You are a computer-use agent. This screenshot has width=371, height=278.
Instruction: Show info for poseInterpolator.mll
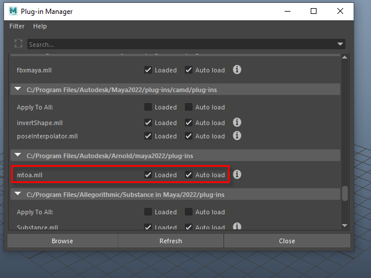(x=237, y=136)
